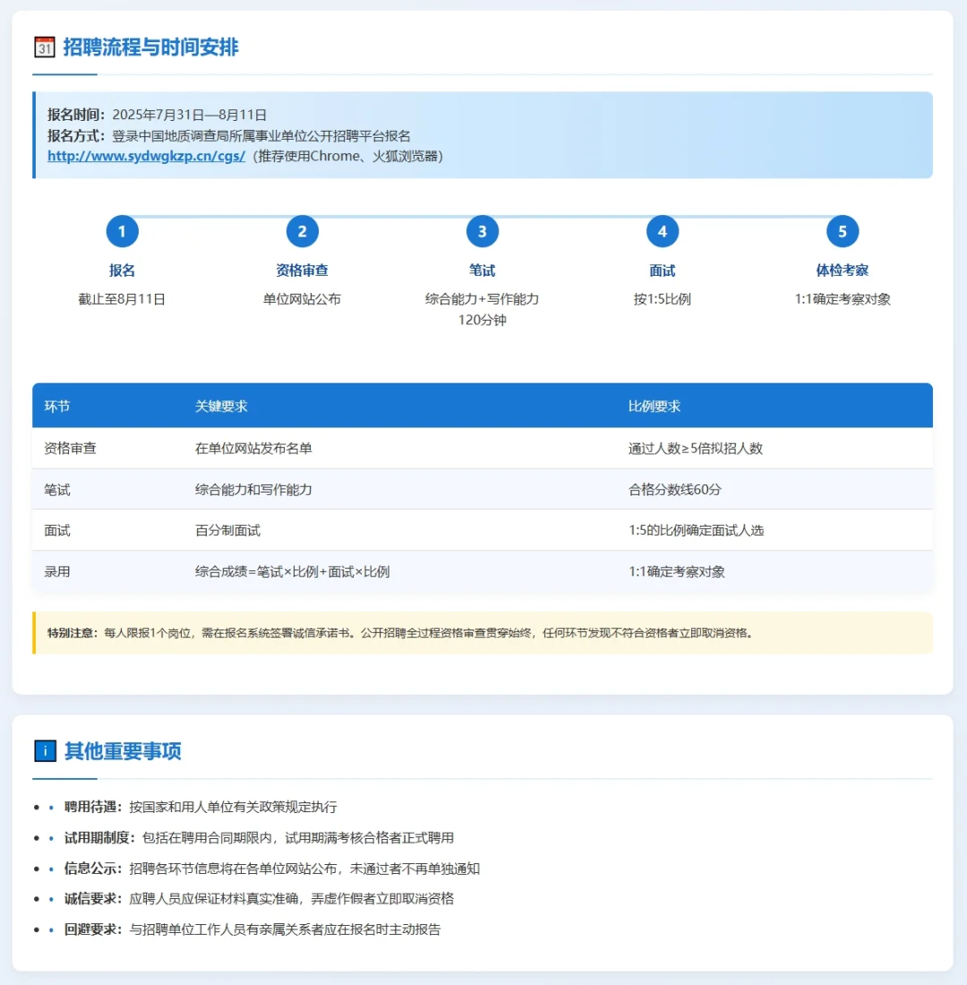This screenshot has width=967, height=985.
Task: Click the text 按1:5比例
Action: pyautogui.click(x=663, y=299)
